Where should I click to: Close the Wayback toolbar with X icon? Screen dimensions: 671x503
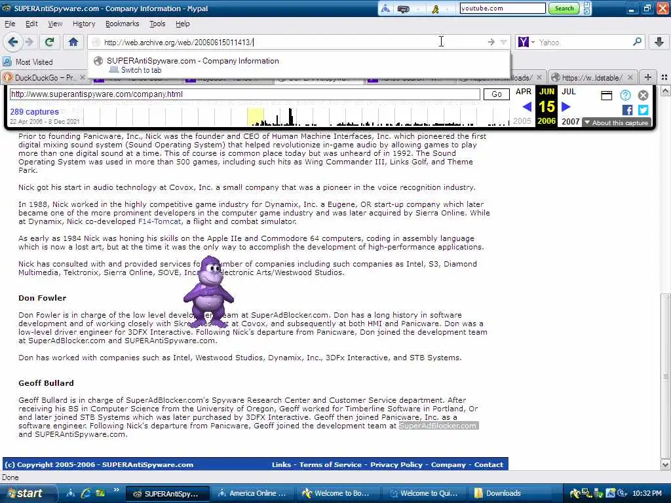click(x=643, y=96)
